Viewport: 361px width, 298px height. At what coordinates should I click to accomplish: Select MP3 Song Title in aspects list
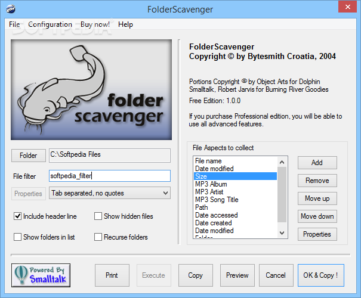[235, 200]
